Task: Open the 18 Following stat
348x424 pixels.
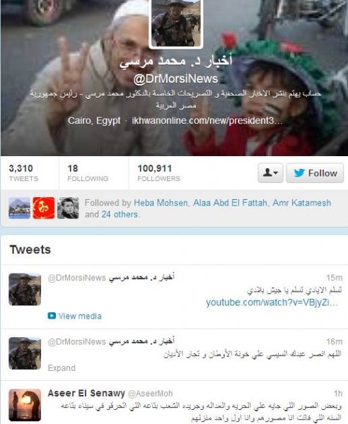Action: (88, 173)
